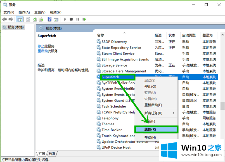Click gear icon beside Task Scheduler
This screenshot has height=162, width=225.
click(99, 106)
